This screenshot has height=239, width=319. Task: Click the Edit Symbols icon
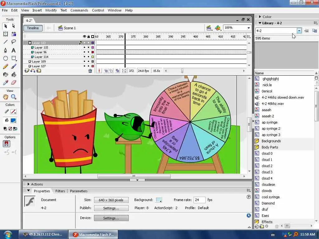pyautogui.click(x=218, y=28)
